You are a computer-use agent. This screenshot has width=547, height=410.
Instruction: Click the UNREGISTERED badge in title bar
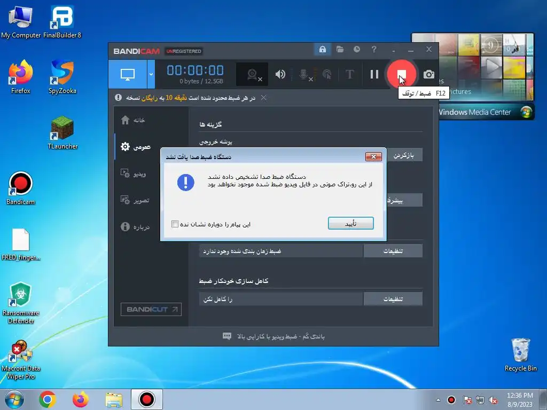(184, 51)
